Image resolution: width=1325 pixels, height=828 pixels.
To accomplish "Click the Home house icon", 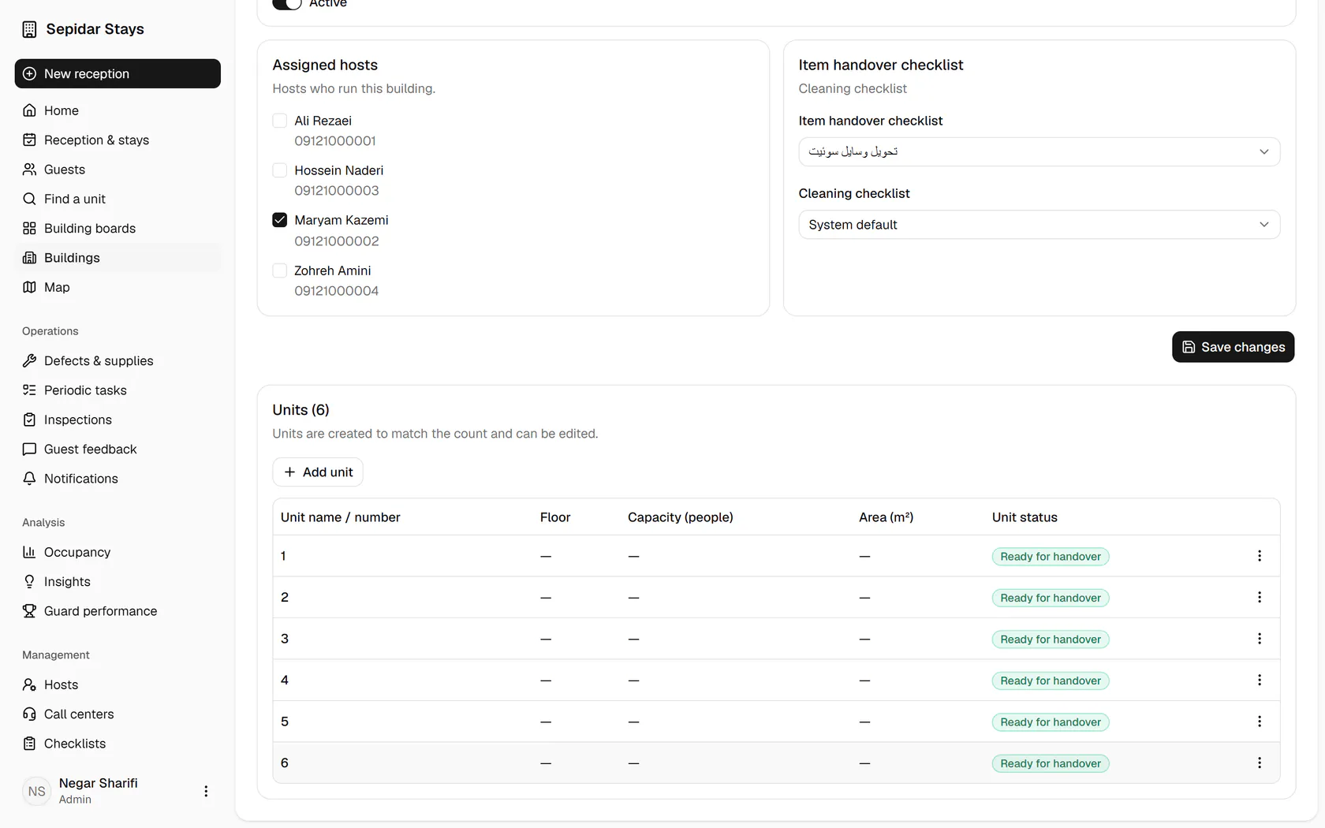I will tap(29, 110).
